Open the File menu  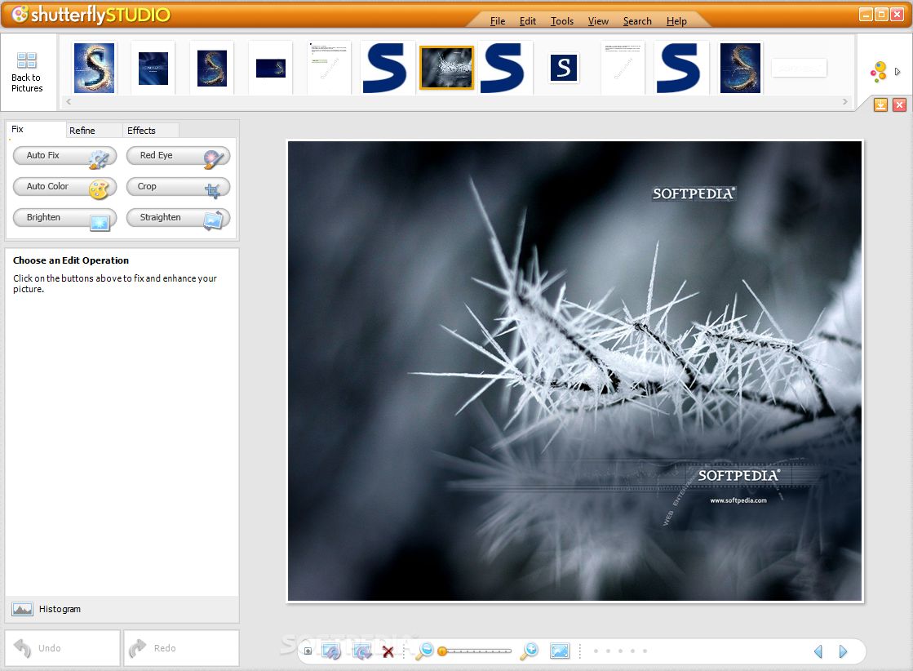point(498,21)
